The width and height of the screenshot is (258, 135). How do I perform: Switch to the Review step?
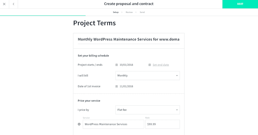coord(129,12)
